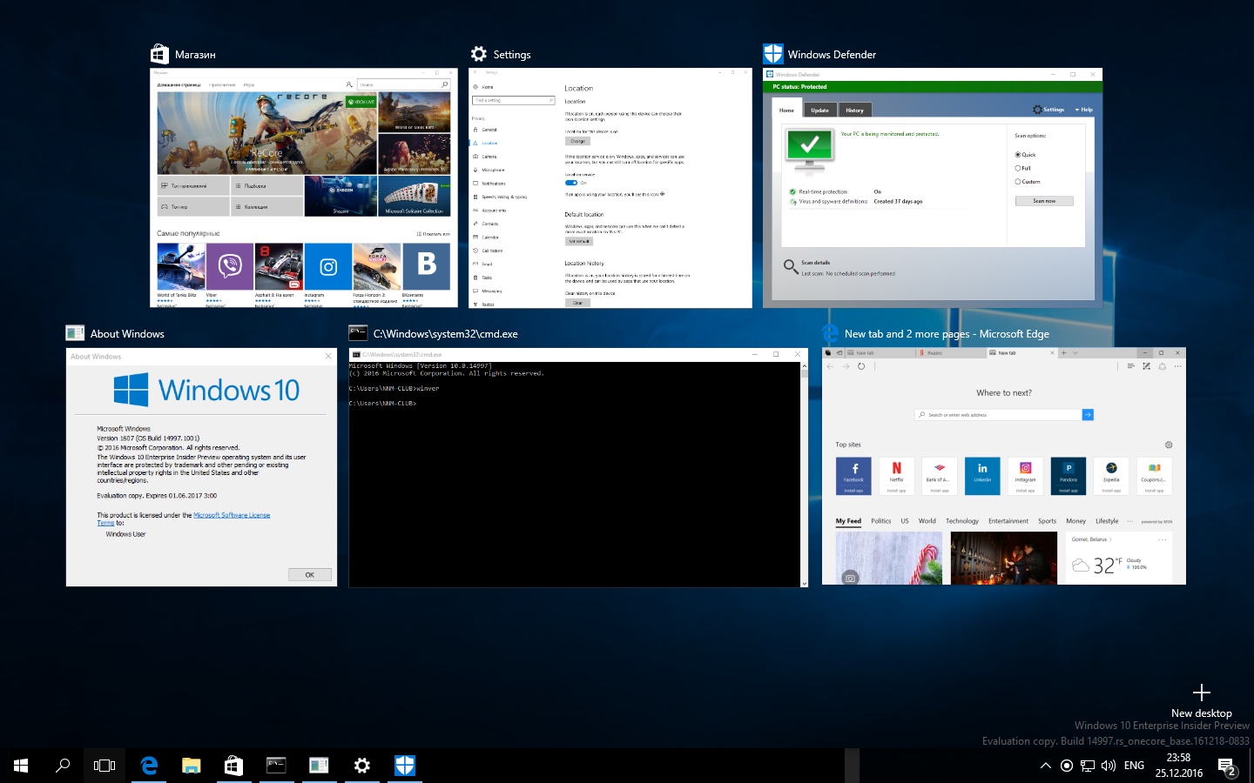Switch to the Update tab in Windows Defender

(819, 110)
